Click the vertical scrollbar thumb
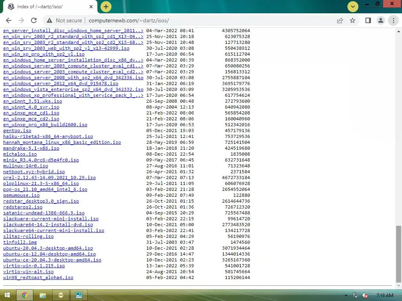Screen dimensions: 402x301 pyautogui.click(x=398, y=254)
